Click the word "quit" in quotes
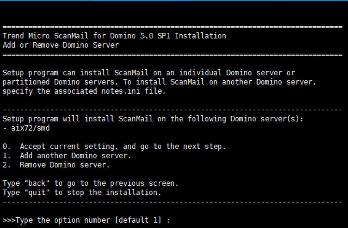This screenshot has width=348, height=228. click(39, 193)
